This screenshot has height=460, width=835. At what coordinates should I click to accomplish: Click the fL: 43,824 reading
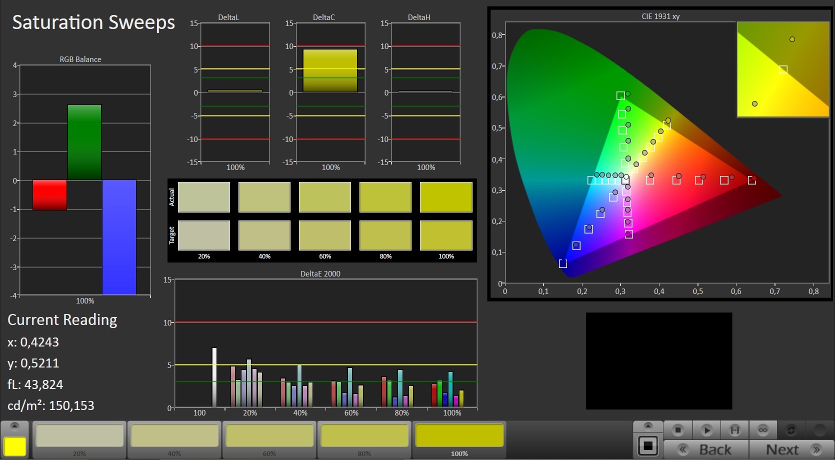pos(35,384)
